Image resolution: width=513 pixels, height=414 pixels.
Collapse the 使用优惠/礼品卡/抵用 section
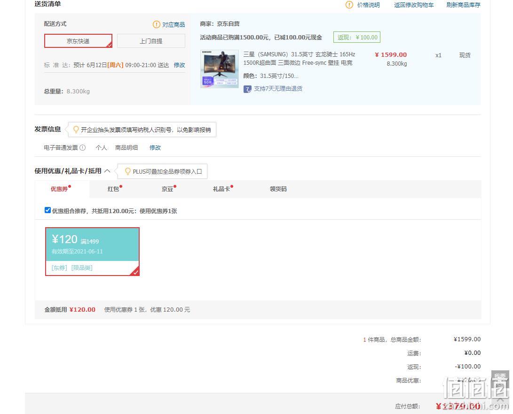point(107,171)
